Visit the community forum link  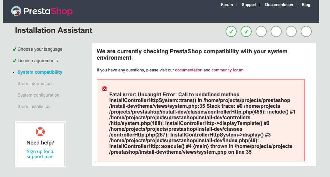pos(227,70)
